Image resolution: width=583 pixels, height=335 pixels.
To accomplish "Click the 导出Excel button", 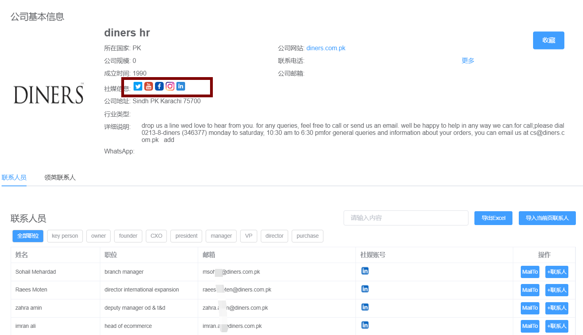I will click(x=493, y=218).
